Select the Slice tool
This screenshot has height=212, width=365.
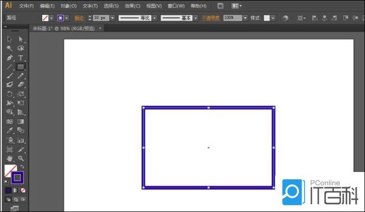[21, 150]
